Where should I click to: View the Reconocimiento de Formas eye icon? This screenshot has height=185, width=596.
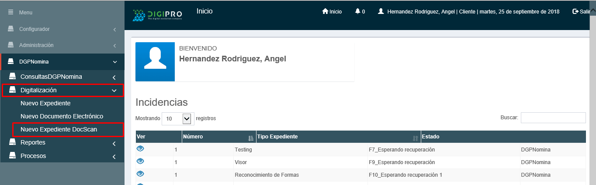tap(141, 174)
